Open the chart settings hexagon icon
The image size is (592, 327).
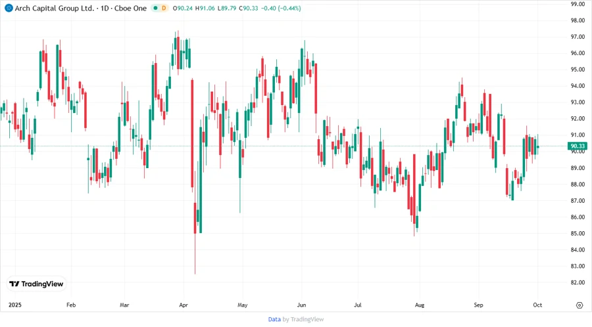click(x=579, y=305)
